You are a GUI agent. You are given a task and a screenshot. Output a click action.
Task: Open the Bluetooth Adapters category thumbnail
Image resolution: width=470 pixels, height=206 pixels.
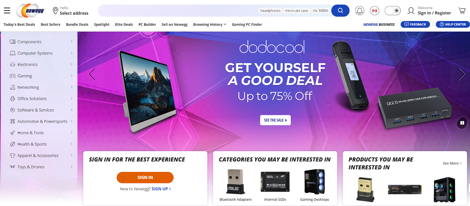236,185
